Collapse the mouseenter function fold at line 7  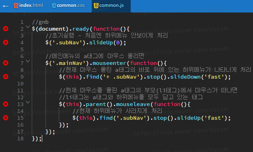(x=28, y=61)
